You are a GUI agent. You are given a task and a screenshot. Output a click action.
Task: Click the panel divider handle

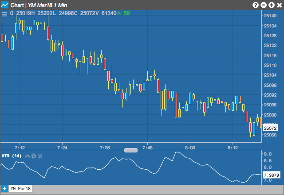[131, 150]
